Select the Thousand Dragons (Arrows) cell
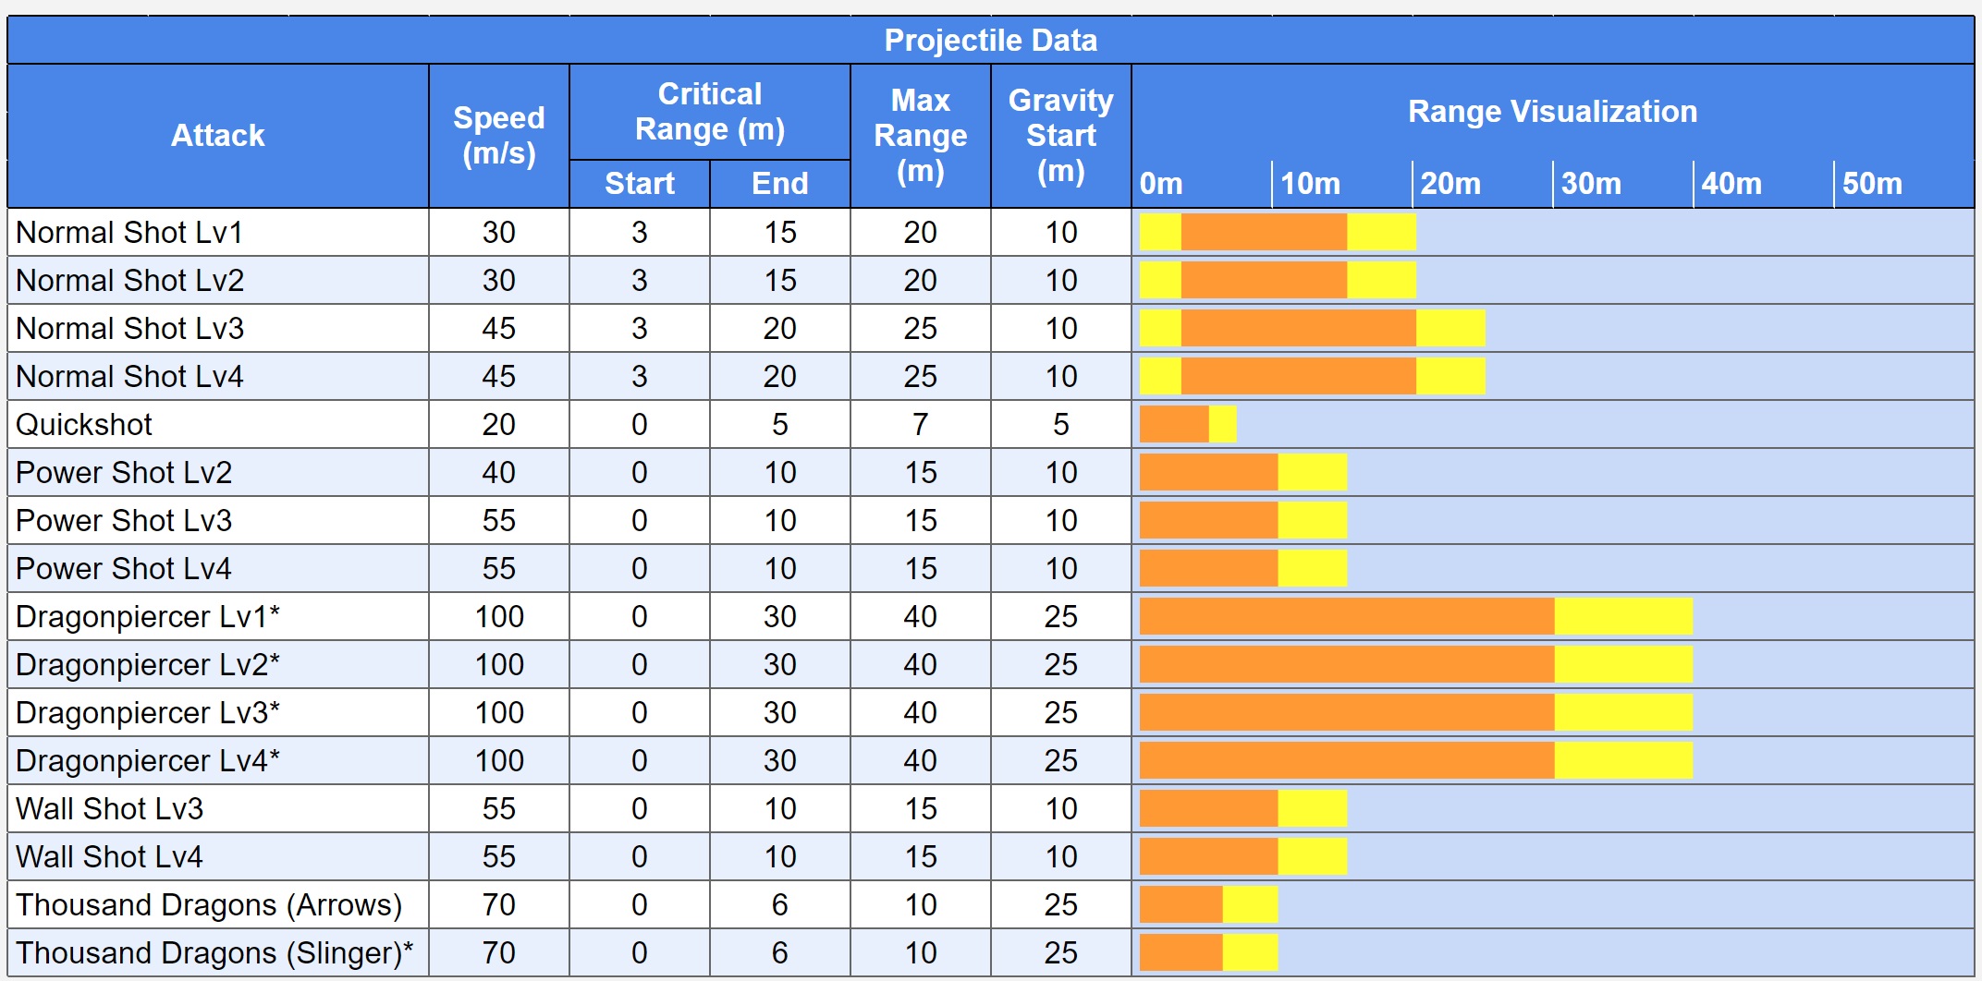This screenshot has width=1982, height=981. tap(209, 905)
